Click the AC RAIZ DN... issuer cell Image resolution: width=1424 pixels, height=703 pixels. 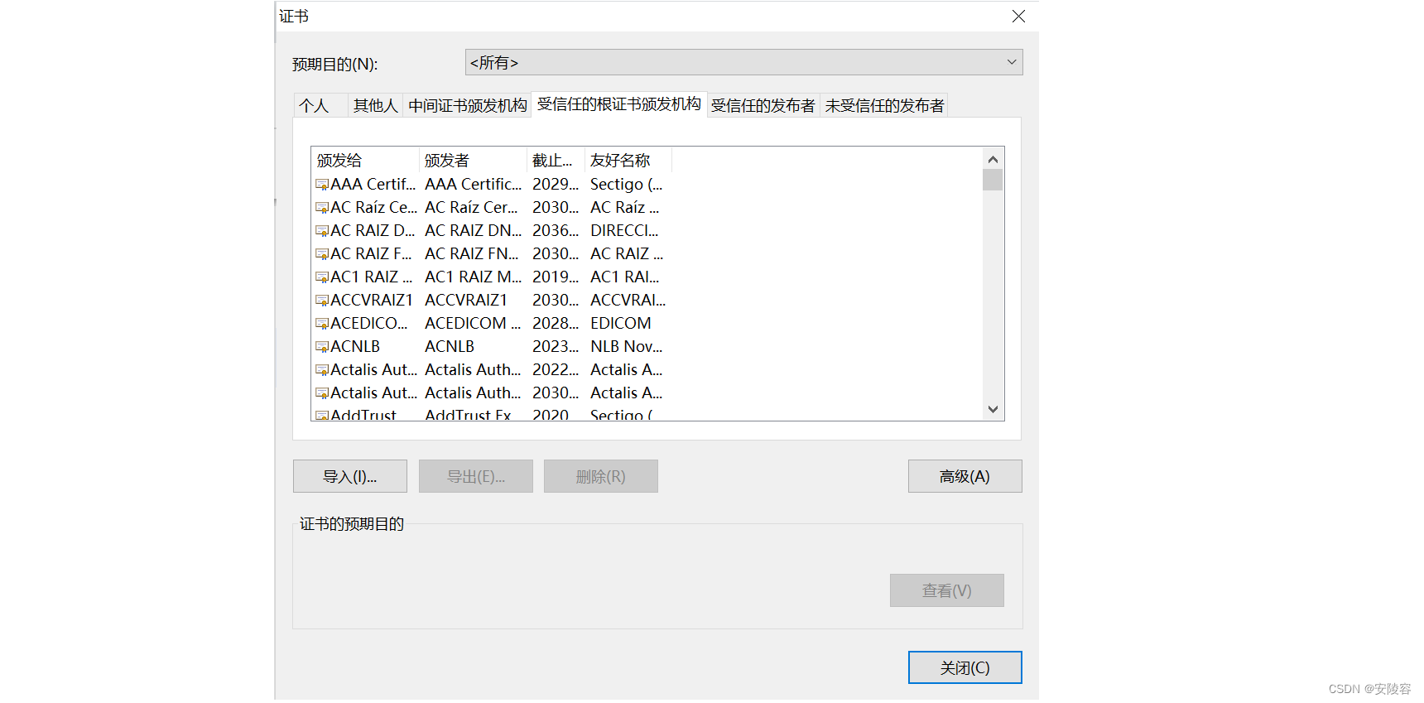pyautogui.click(x=473, y=230)
